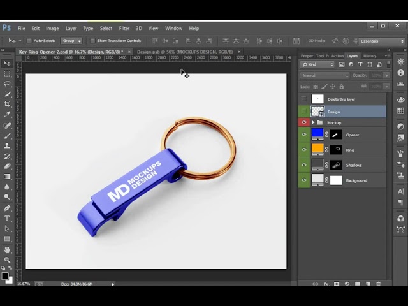Hide the Opener layer
Viewport: 408px width, 306px height.
[x=303, y=135]
